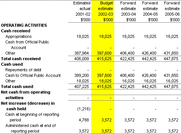
Task: Select 2005-06 end of period cash 3,572
Action: pos(173,131)
